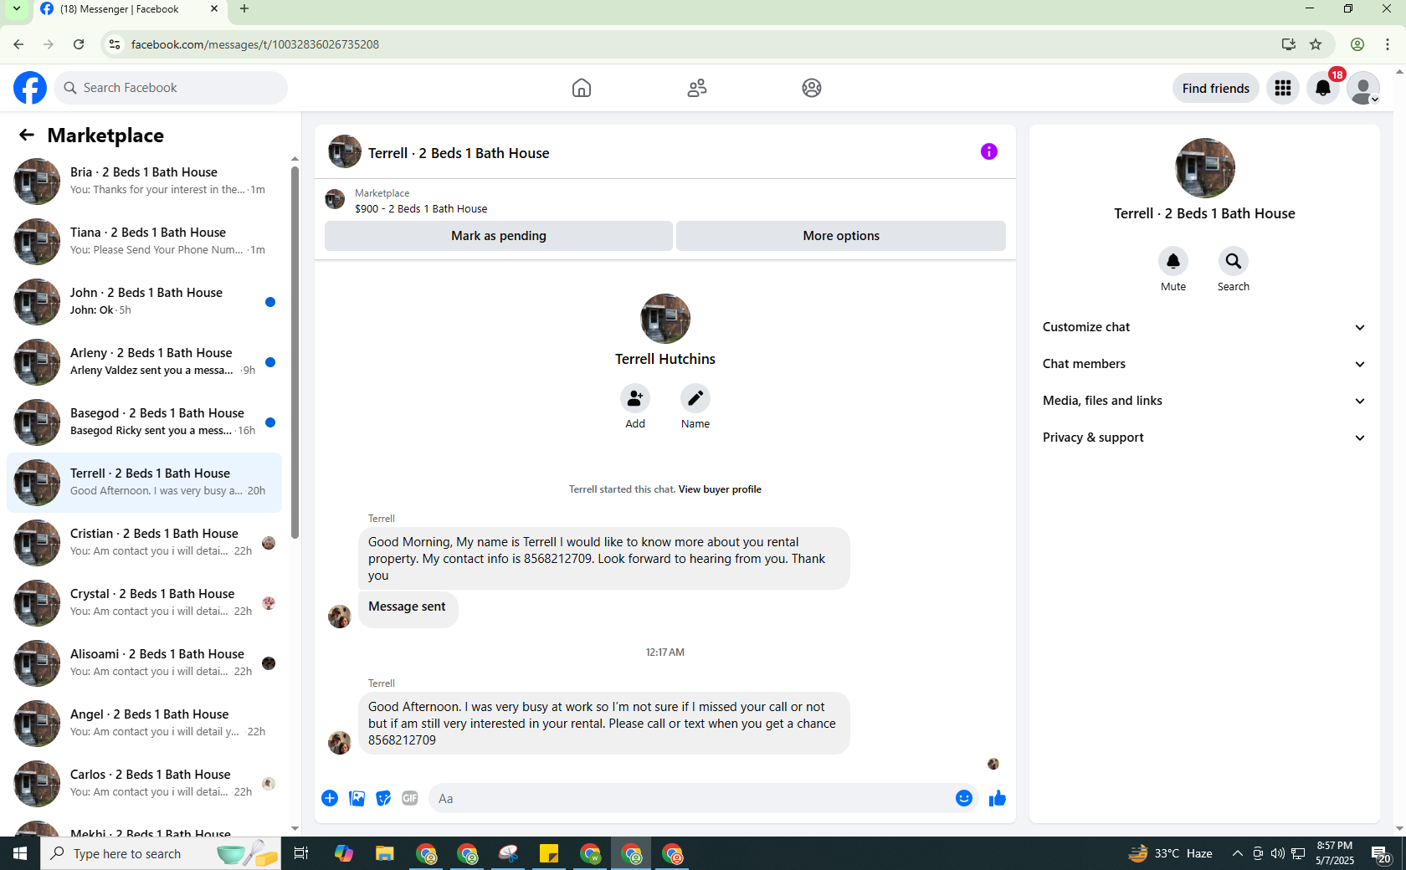
Task: Click Find friends button
Action: point(1215,88)
